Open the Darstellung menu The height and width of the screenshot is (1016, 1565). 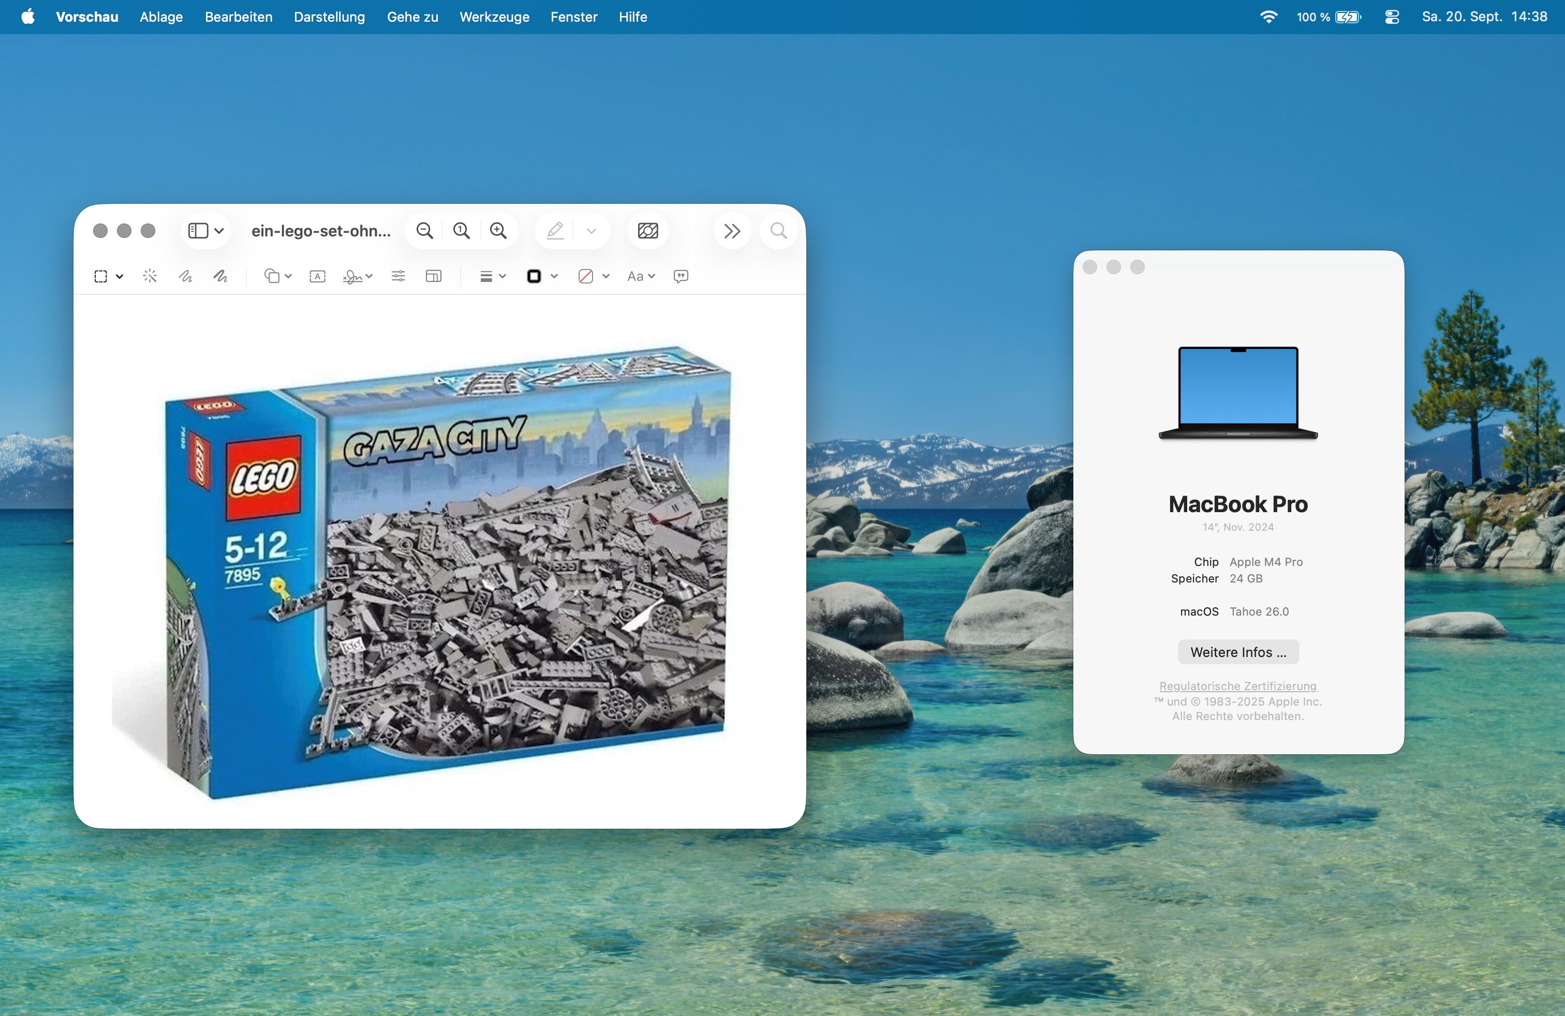pos(329,17)
